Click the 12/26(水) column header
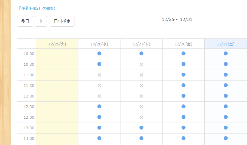This screenshot has height=145, width=247. pos(99,44)
